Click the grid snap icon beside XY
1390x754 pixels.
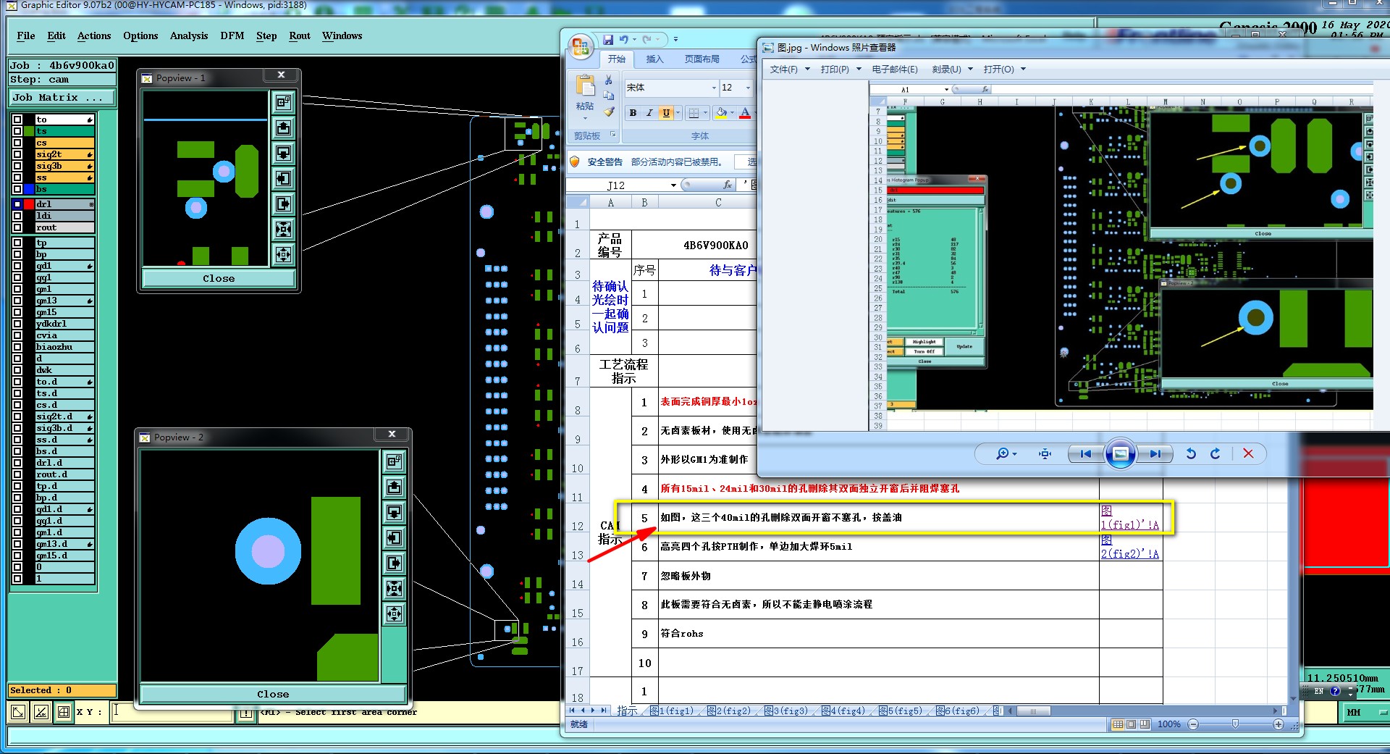[64, 712]
